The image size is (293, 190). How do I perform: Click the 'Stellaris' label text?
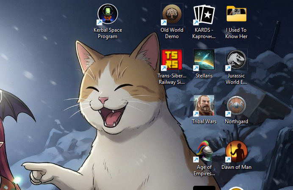204,76
